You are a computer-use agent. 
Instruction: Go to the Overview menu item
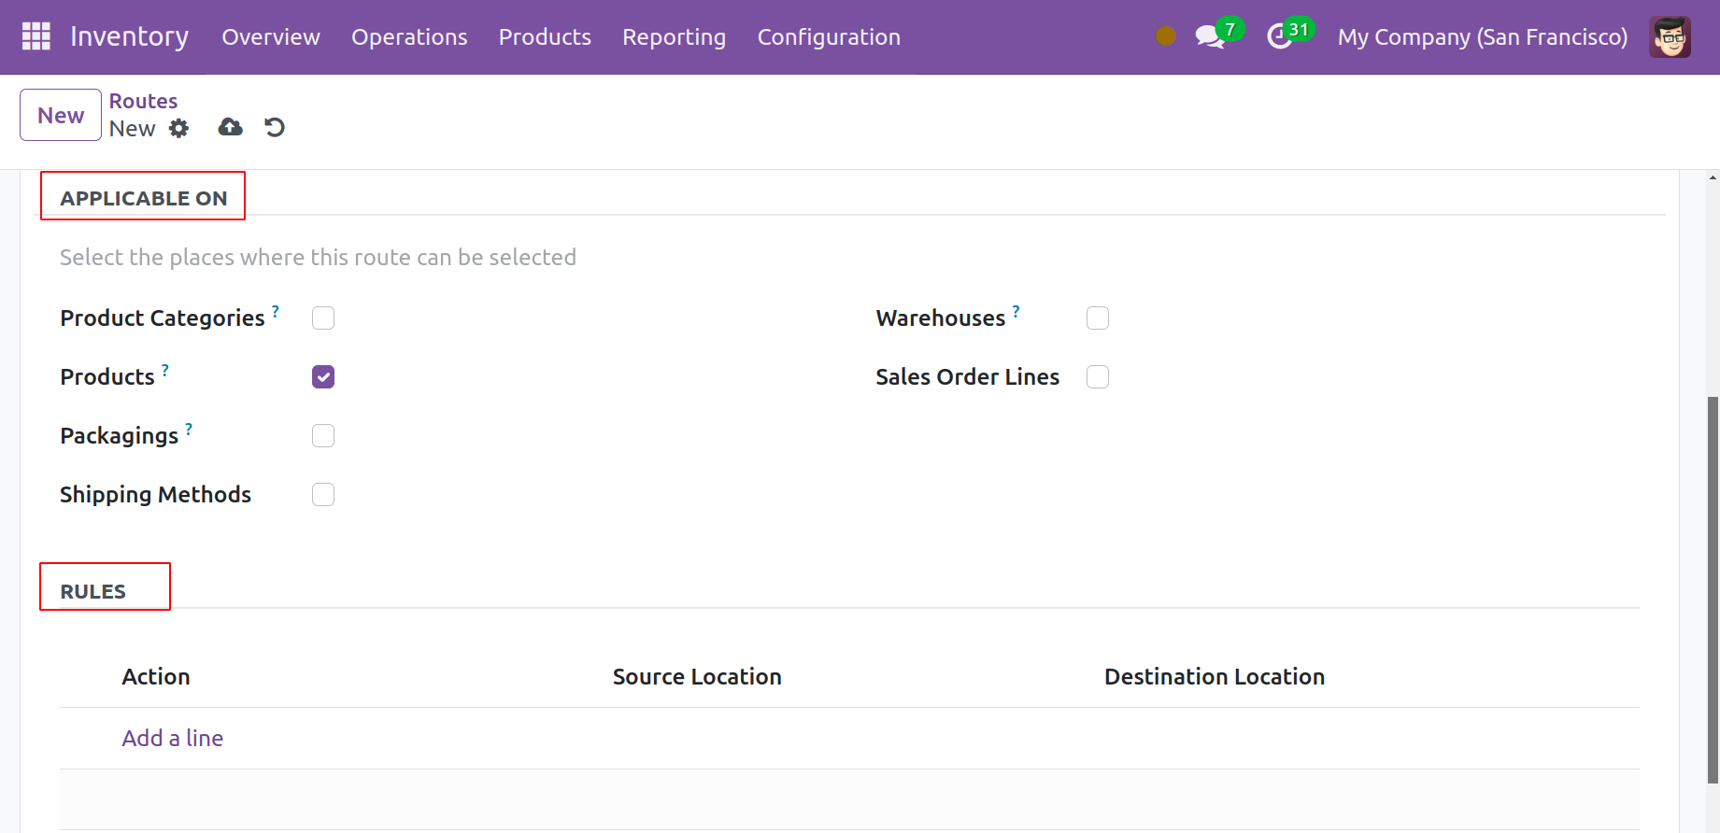coord(271,37)
